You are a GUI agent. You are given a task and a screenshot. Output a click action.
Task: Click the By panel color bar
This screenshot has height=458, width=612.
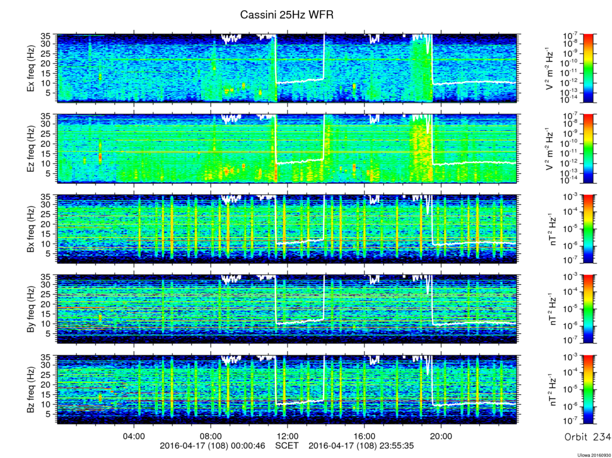[588, 309]
